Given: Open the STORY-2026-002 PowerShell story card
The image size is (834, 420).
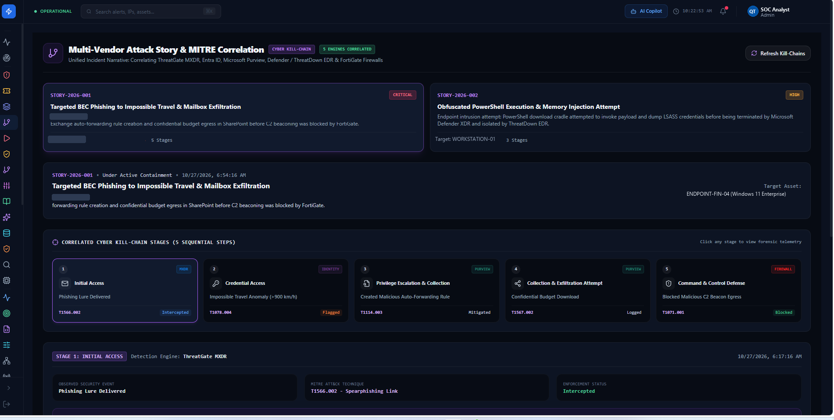Looking at the screenshot, I should coord(620,118).
